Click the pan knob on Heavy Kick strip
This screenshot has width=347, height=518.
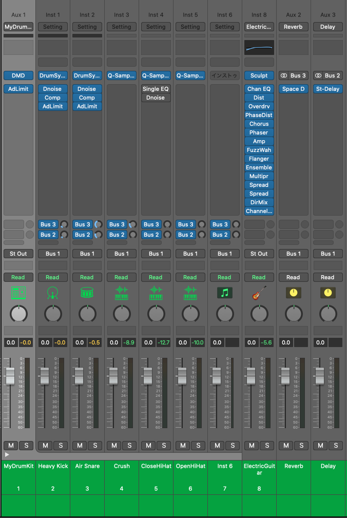53,314
